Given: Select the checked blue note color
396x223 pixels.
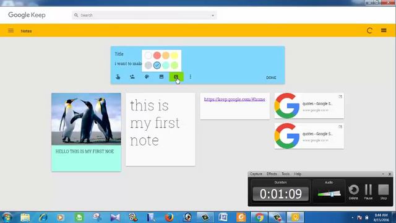Looking at the screenshot, I should (x=157, y=65).
